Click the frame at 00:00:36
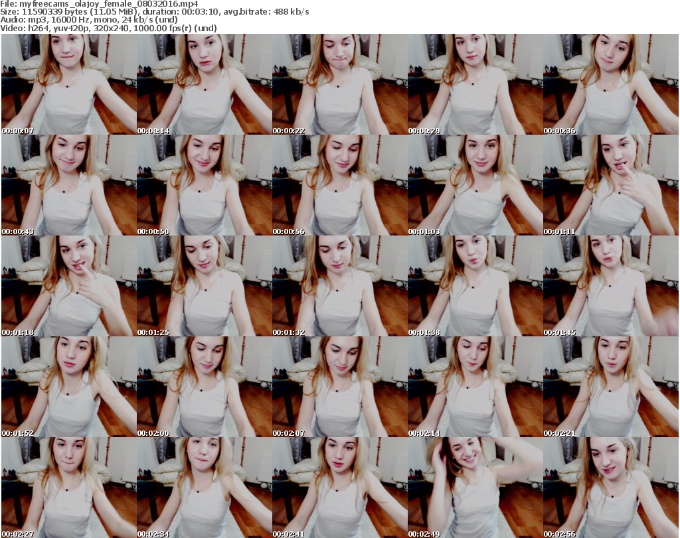The height and width of the screenshot is (538, 680). point(610,84)
